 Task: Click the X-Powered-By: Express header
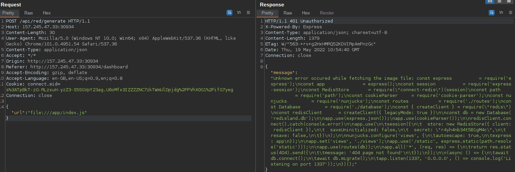point(294,27)
